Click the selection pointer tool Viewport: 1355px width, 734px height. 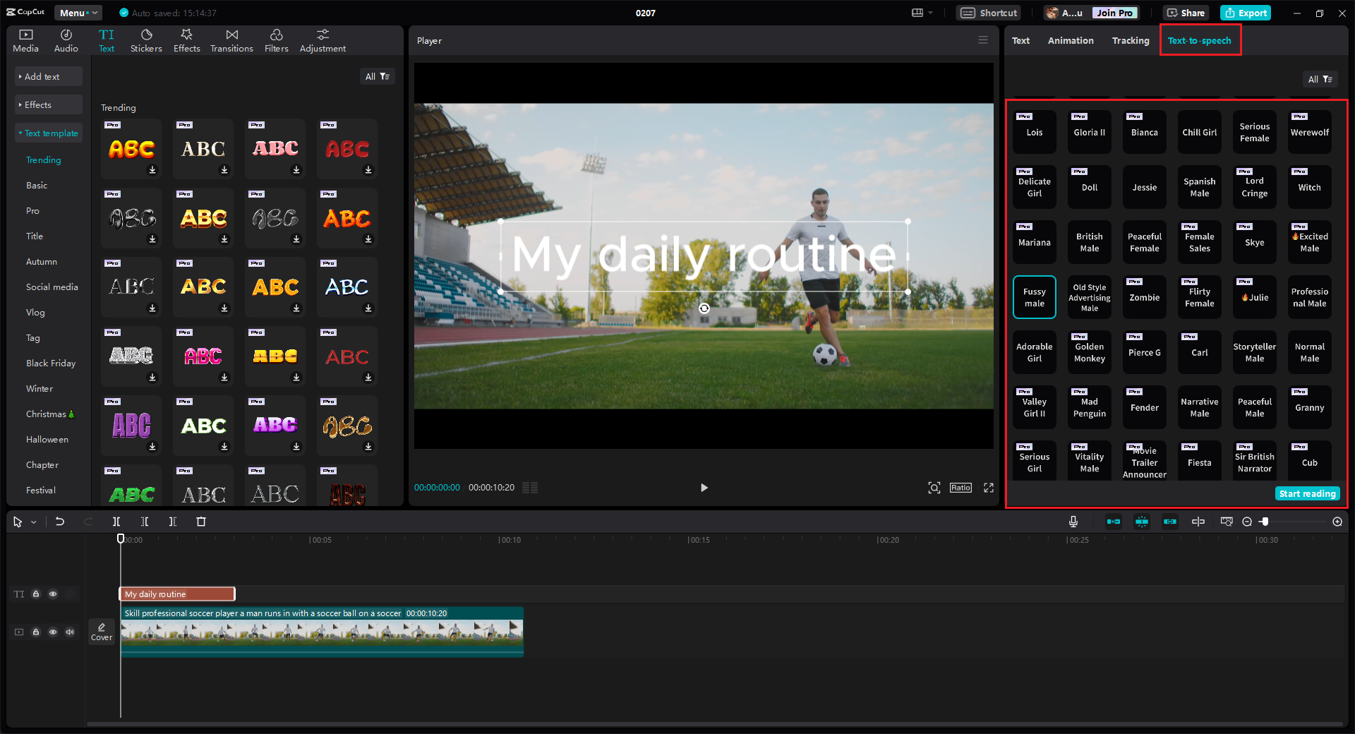(x=18, y=522)
